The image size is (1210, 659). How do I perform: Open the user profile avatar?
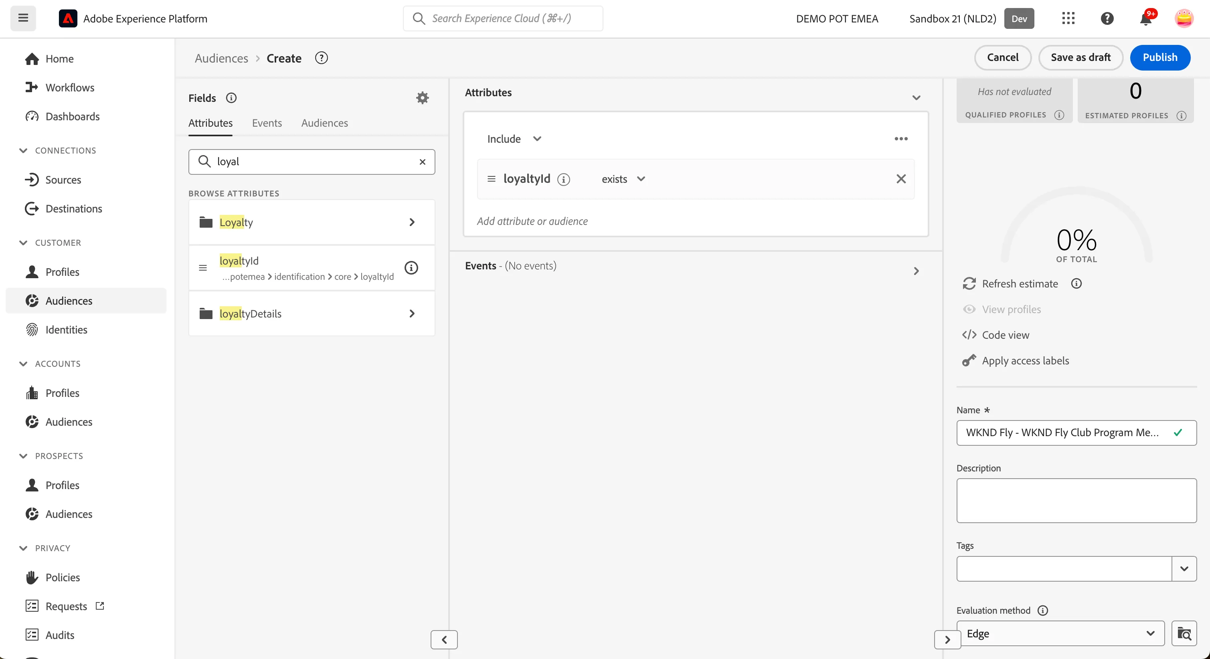coord(1184,18)
